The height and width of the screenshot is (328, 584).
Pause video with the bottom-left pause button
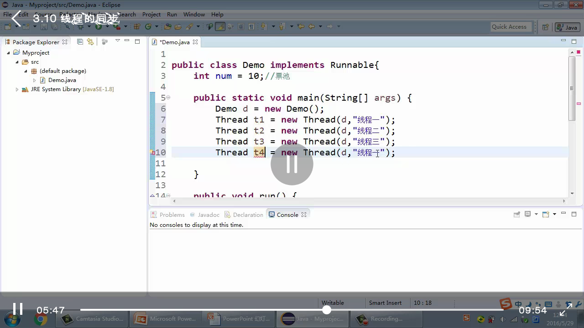(x=17, y=310)
